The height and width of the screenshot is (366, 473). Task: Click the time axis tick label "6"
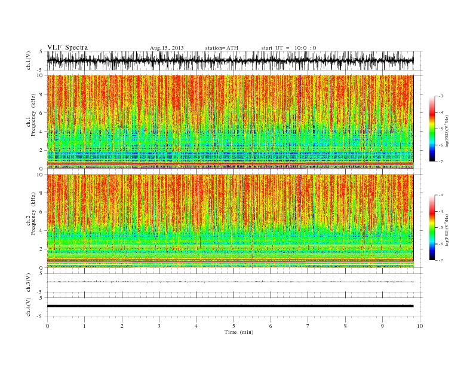(271, 326)
